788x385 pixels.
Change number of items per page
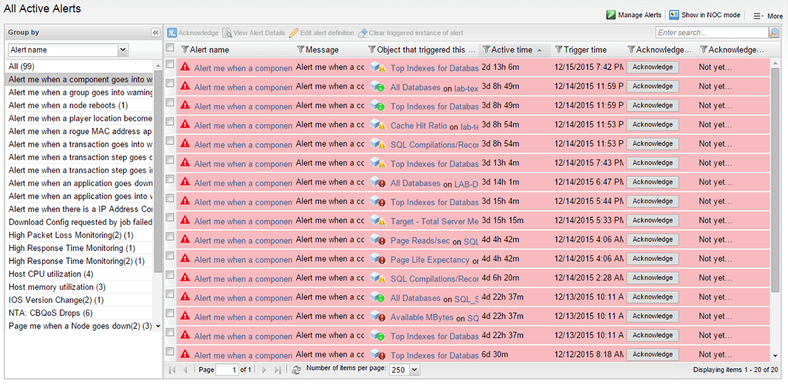(x=405, y=369)
